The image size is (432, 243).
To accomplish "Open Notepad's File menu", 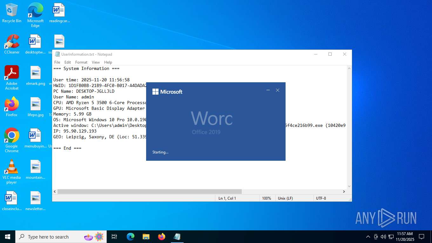I will tap(57, 62).
